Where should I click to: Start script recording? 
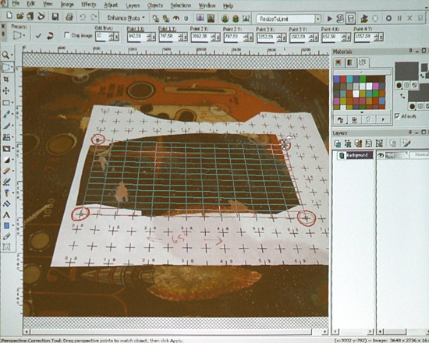[388, 19]
